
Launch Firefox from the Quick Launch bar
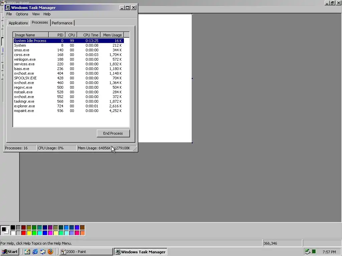pos(50,252)
